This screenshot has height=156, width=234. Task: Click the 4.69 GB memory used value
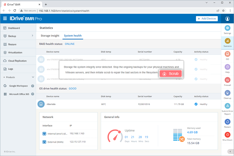tap(192, 132)
